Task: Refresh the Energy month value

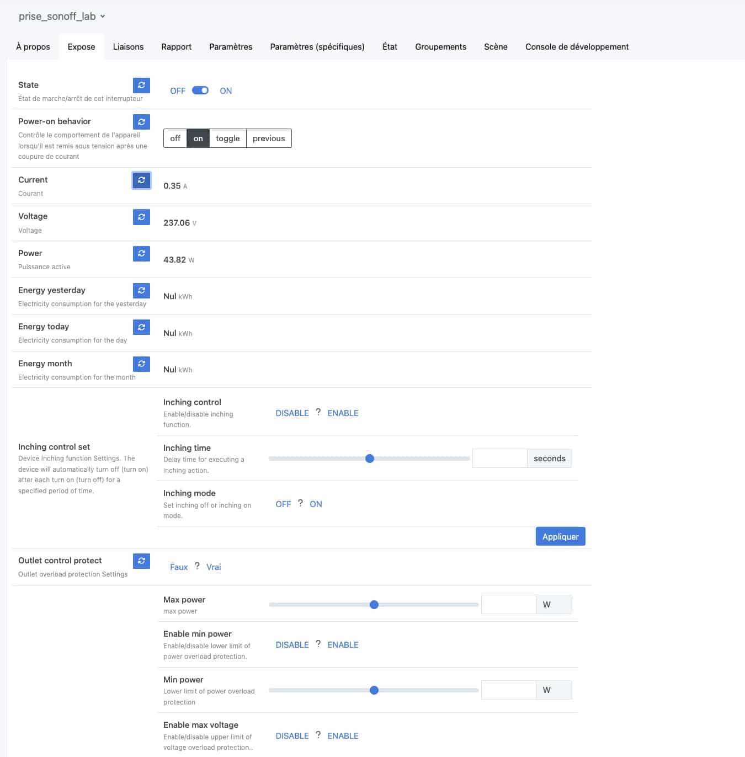Action: [141, 364]
